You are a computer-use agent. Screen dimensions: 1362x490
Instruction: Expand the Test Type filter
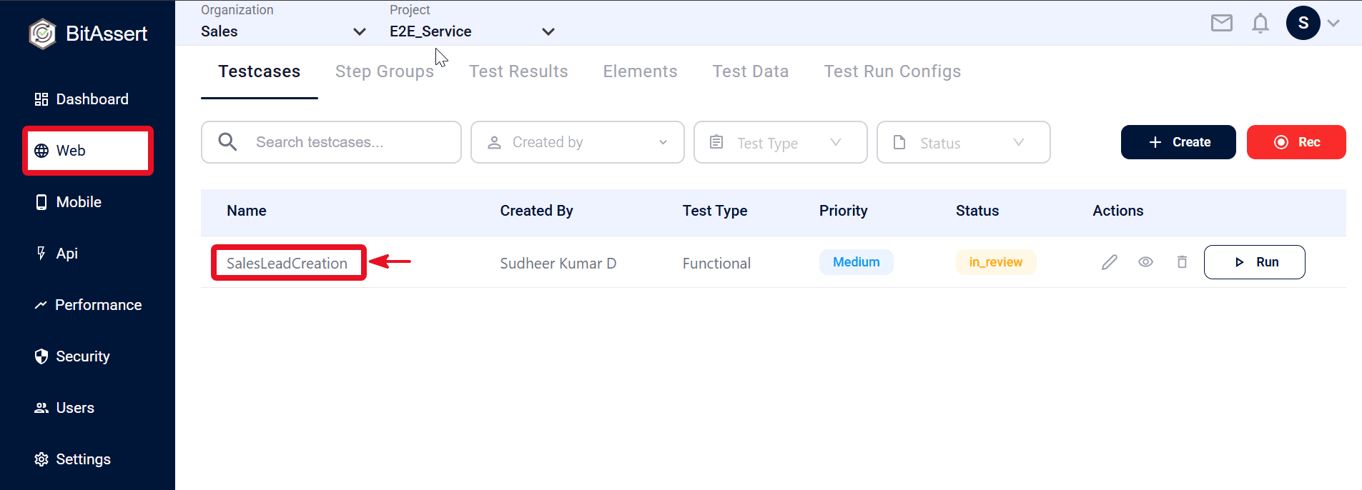[781, 142]
